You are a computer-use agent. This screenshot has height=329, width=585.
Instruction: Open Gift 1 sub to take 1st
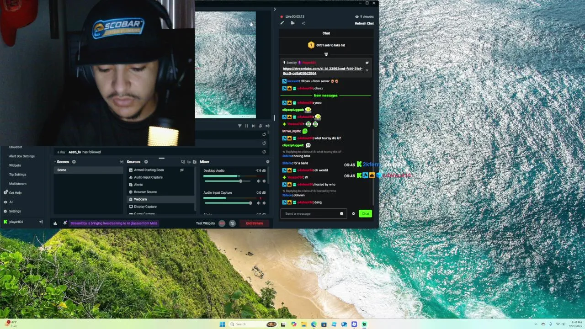click(326, 45)
